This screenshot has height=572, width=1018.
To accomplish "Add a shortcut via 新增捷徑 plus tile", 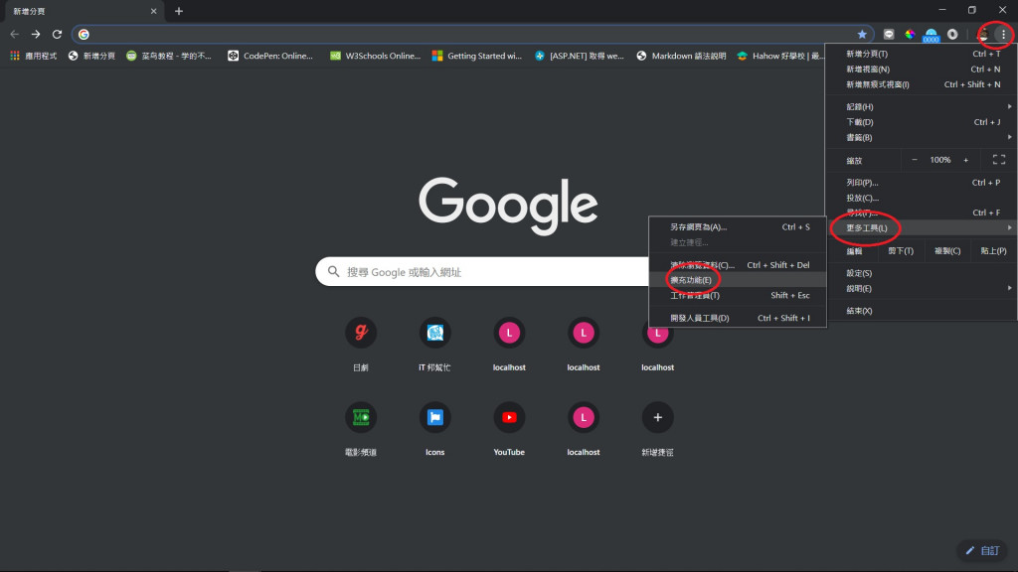I will [658, 429].
